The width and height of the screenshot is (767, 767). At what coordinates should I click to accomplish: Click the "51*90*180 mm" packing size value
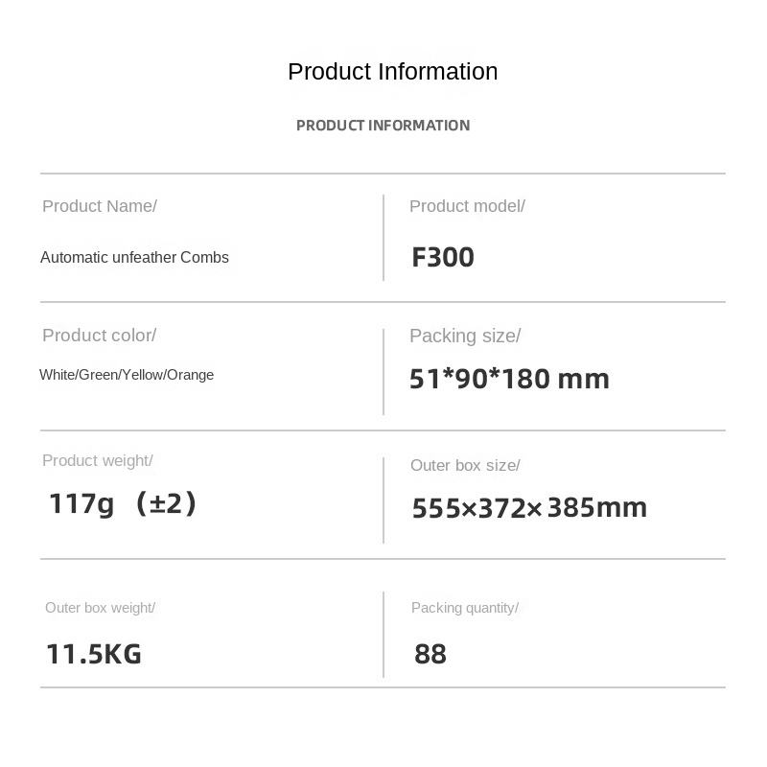[509, 379]
